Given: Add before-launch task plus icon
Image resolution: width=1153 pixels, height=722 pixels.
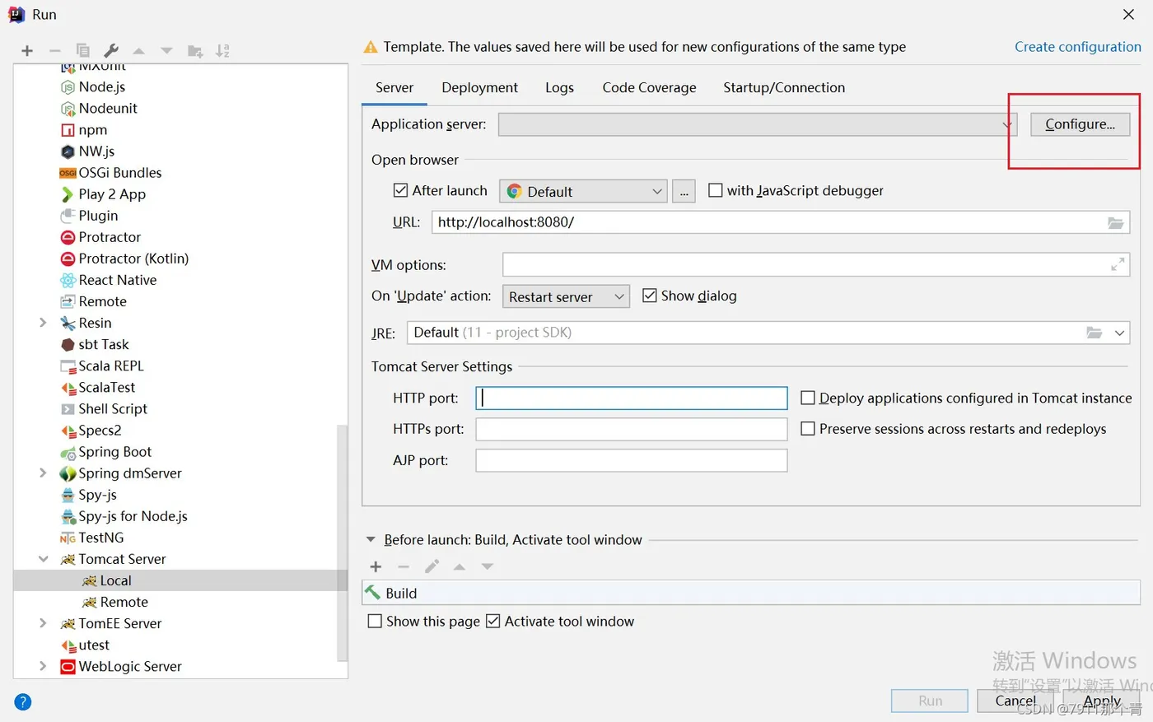Looking at the screenshot, I should 376,566.
